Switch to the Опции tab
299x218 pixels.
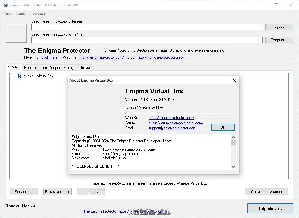(84, 68)
